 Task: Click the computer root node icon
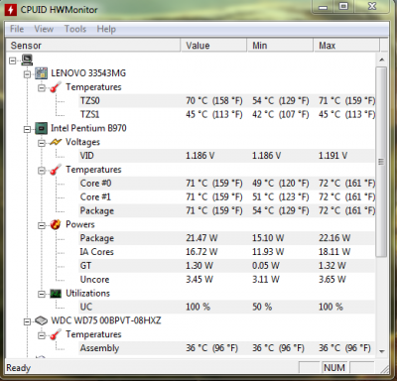coord(27,60)
